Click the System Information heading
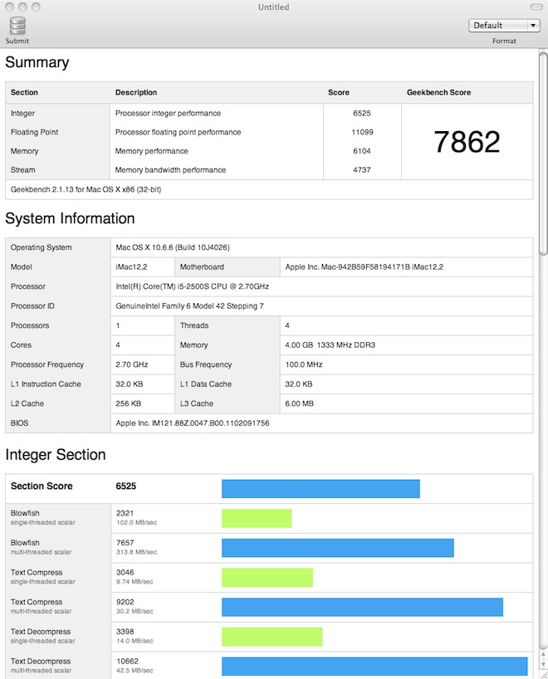This screenshot has width=548, height=679. [70, 218]
